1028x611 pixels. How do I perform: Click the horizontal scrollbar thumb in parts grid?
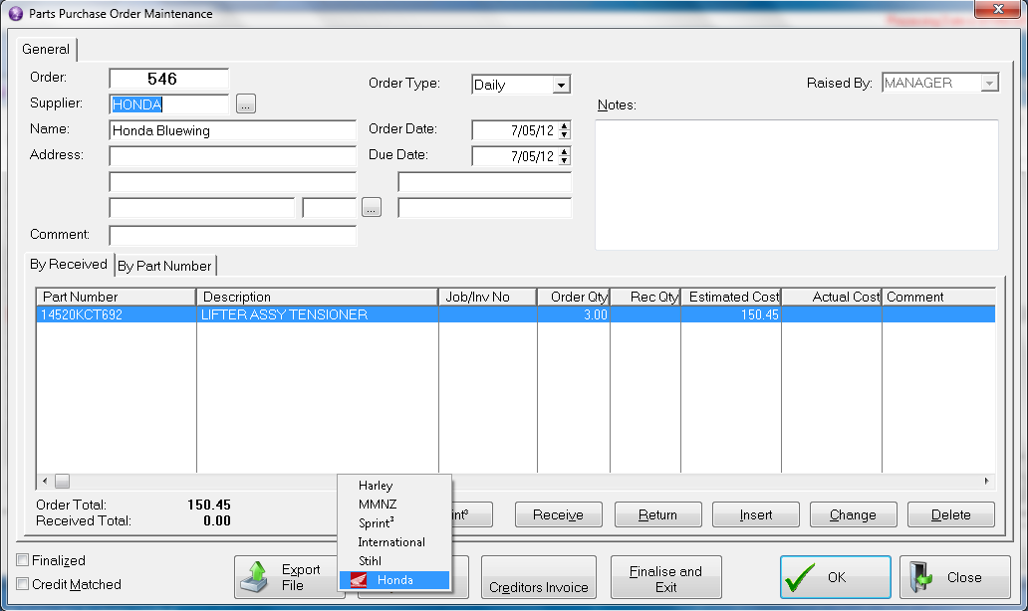[63, 482]
